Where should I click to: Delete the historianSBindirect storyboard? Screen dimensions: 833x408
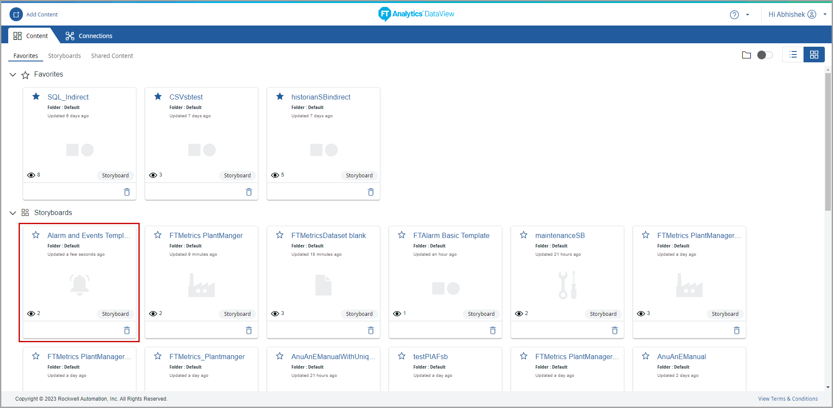(x=371, y=192)
